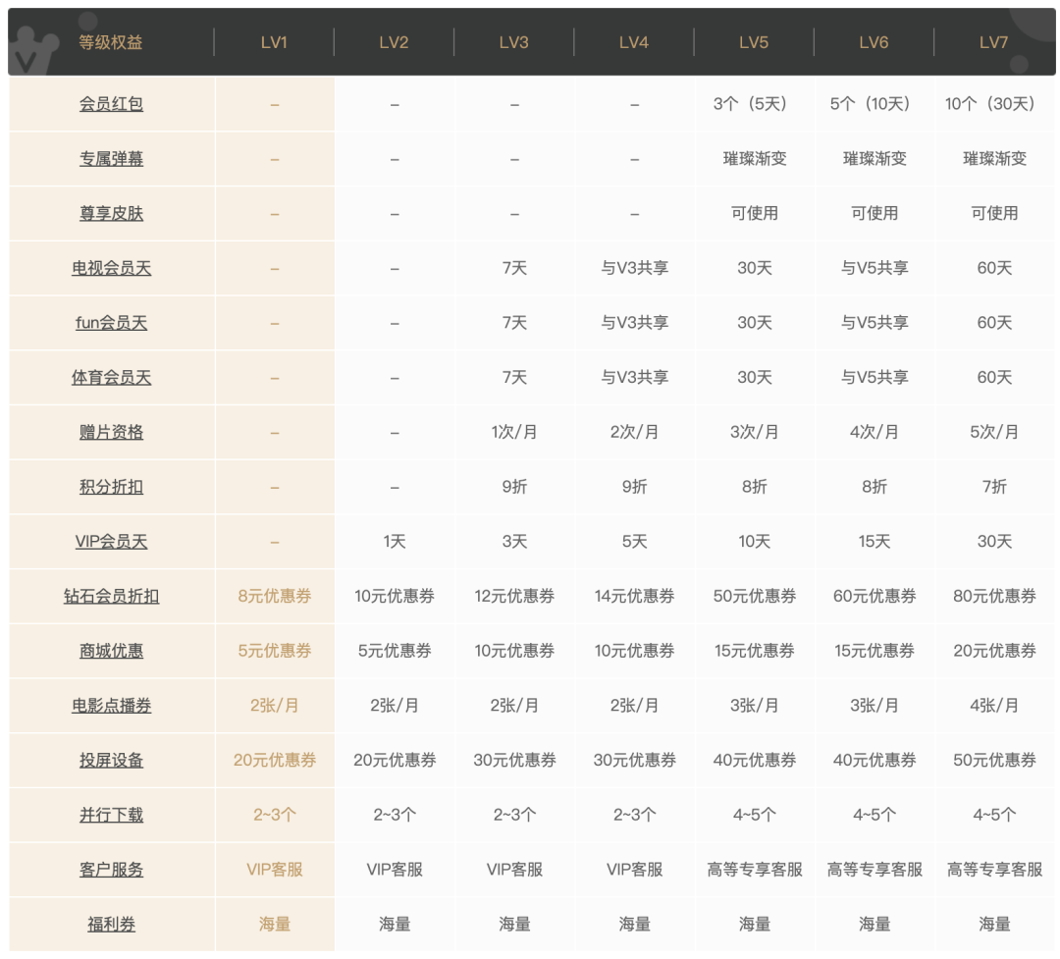Open the 福利券 link

[x=111, y=924]
